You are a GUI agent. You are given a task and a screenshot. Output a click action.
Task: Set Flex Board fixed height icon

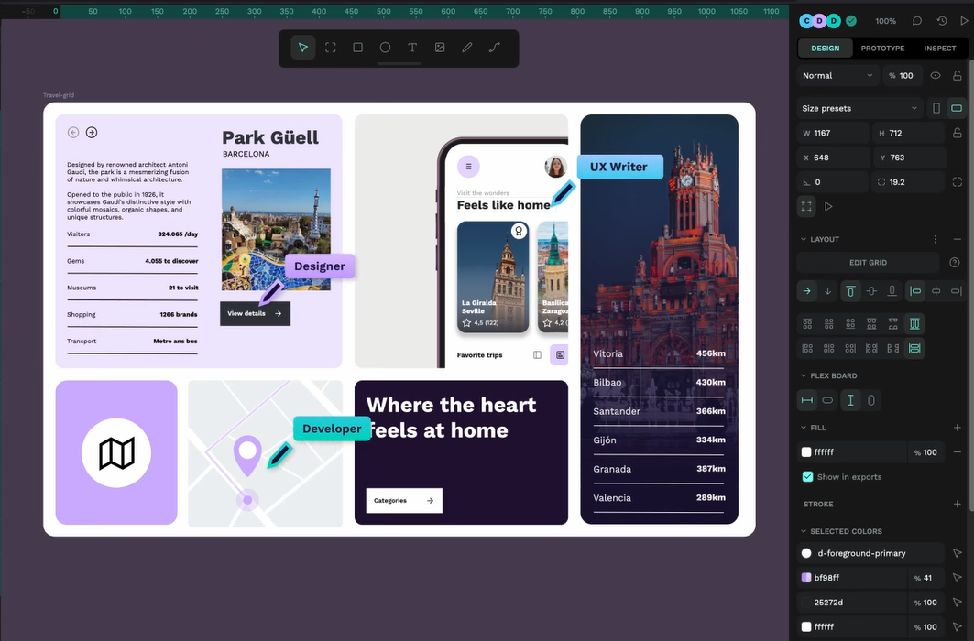tap(850, 401)
